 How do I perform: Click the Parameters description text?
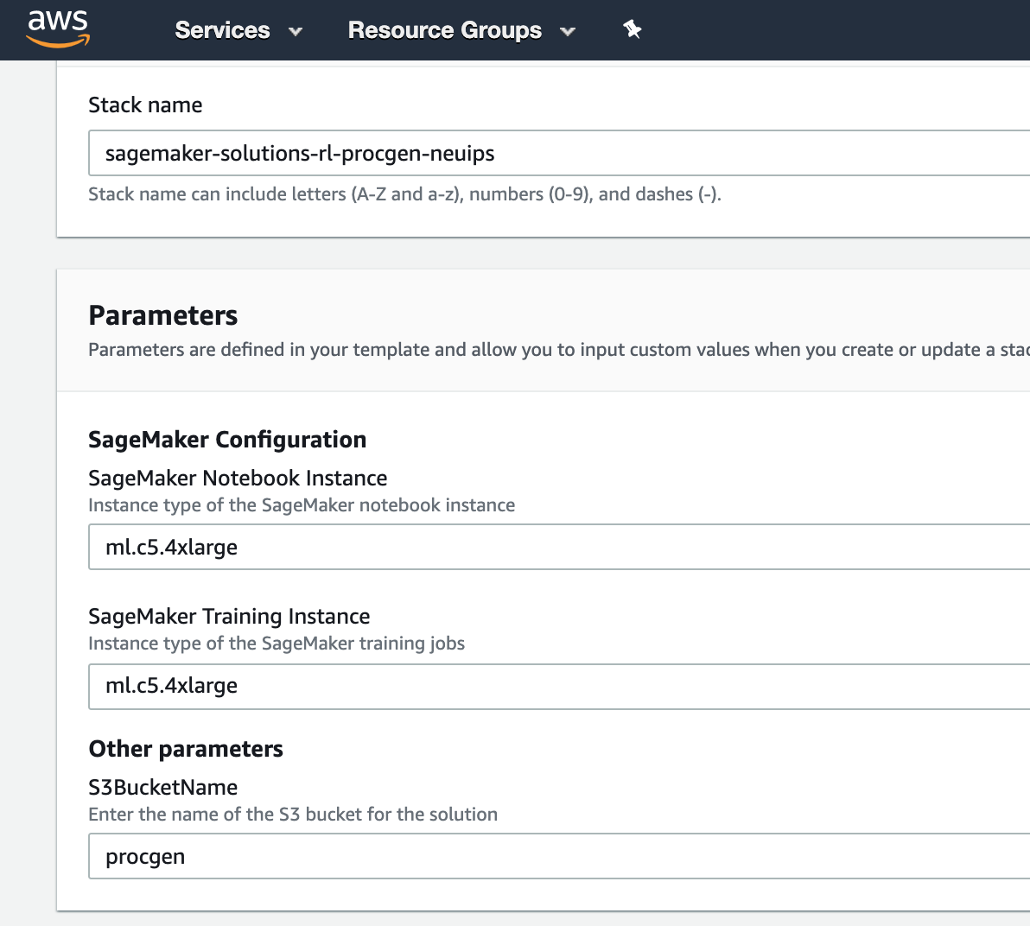coord(559,350)
